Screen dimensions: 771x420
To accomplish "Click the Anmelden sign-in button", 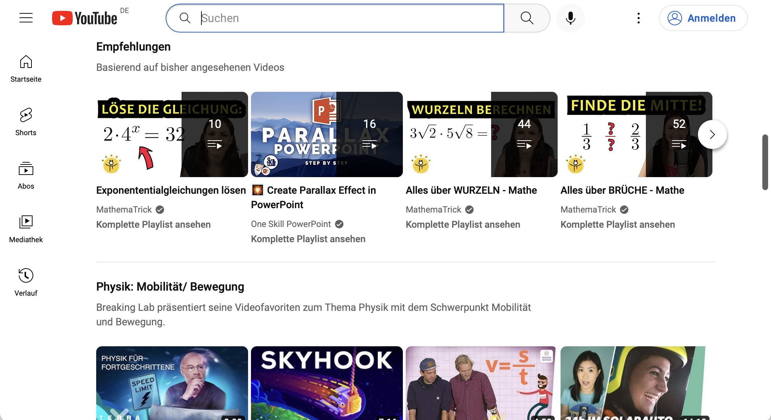I will 703,18.
